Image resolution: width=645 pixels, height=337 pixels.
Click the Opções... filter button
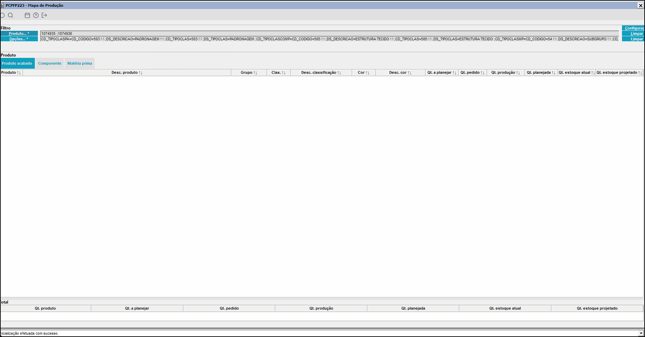[19, 39]
